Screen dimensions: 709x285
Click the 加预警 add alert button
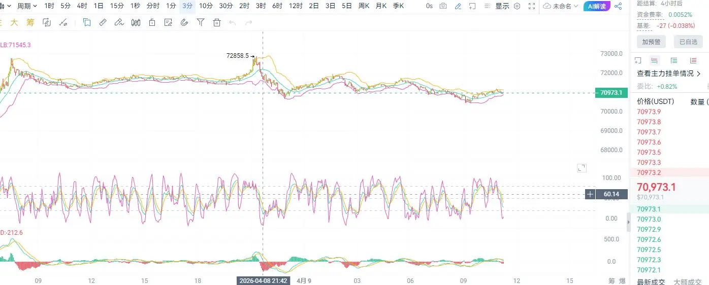[x=651, y=42]
